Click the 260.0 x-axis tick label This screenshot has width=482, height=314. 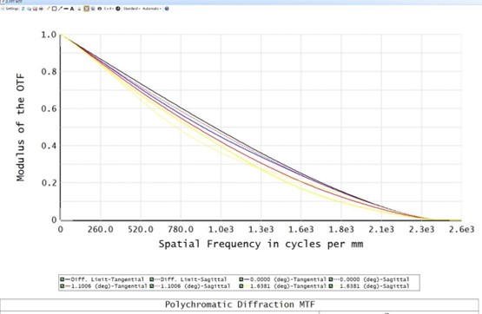100,229
